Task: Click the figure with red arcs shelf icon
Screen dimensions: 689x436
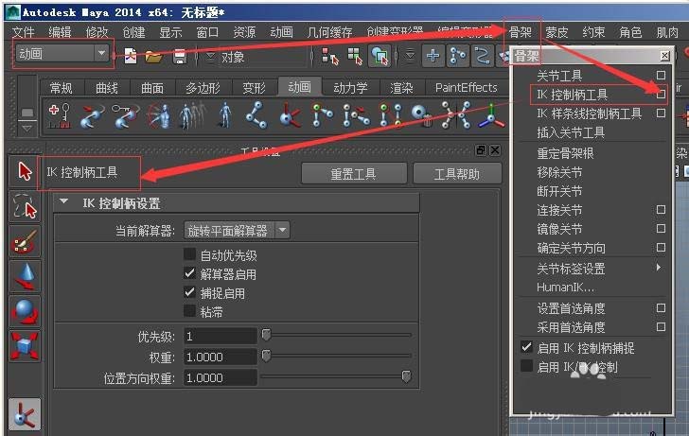Action: (x=159, y=116)
